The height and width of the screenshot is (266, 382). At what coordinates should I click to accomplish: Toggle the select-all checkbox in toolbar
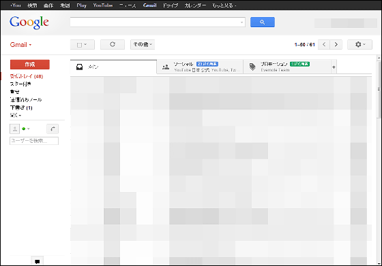(79, 45)
